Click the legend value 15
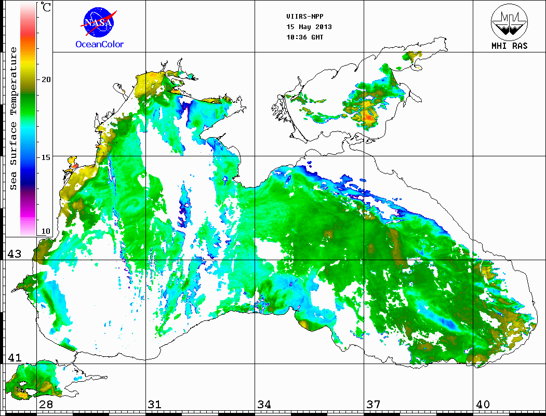The width and height of the screenshot is (546, 416). pos(46,157)
